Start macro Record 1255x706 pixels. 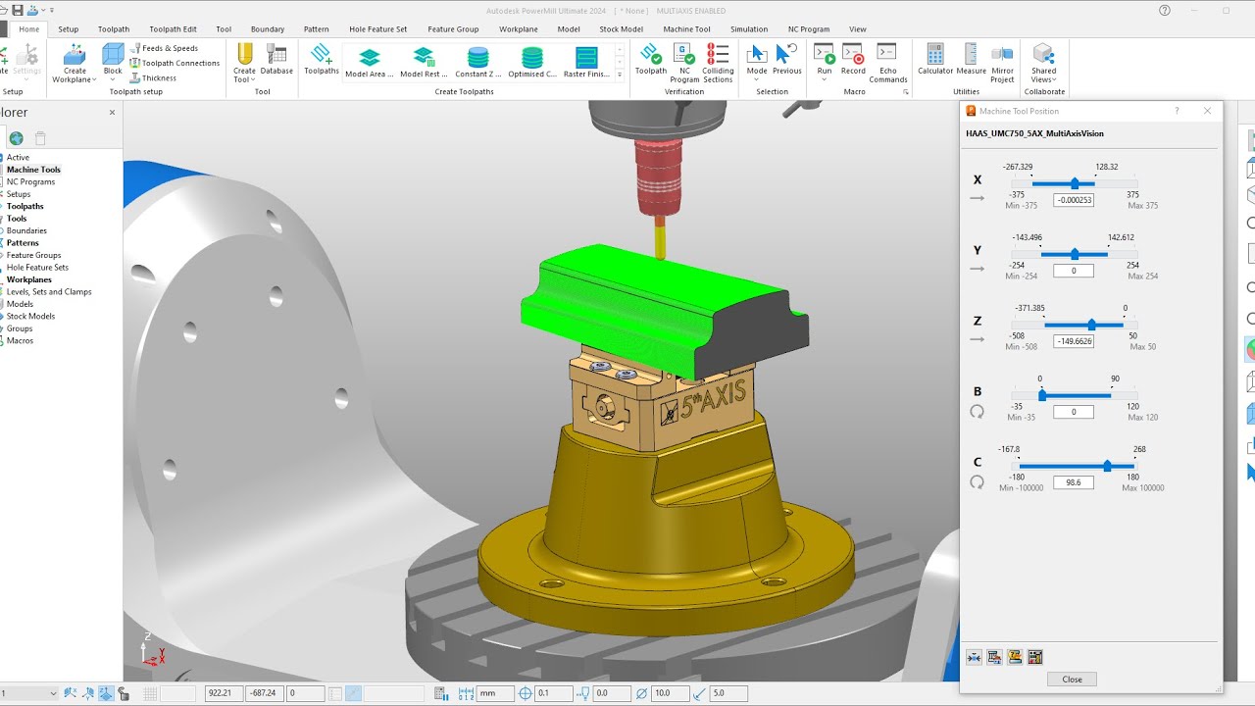(853, 59)
